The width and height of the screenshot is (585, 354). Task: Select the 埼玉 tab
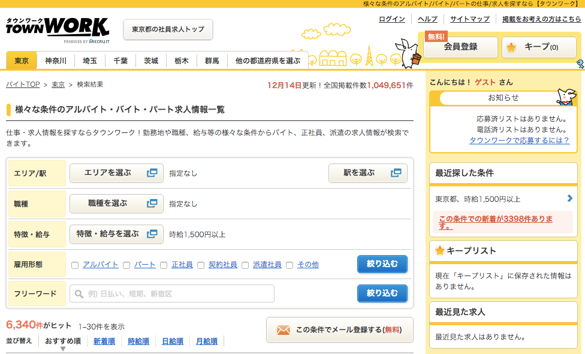coord(90,61)
